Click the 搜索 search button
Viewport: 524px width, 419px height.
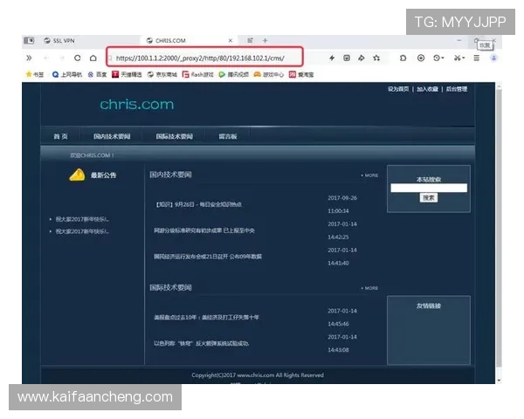(x=429, y=198)
